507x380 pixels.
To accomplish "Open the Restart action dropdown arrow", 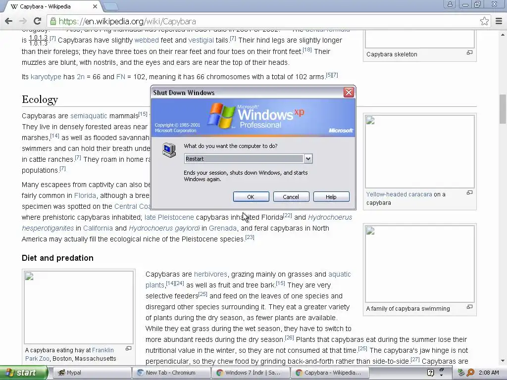I will [308, 159].
